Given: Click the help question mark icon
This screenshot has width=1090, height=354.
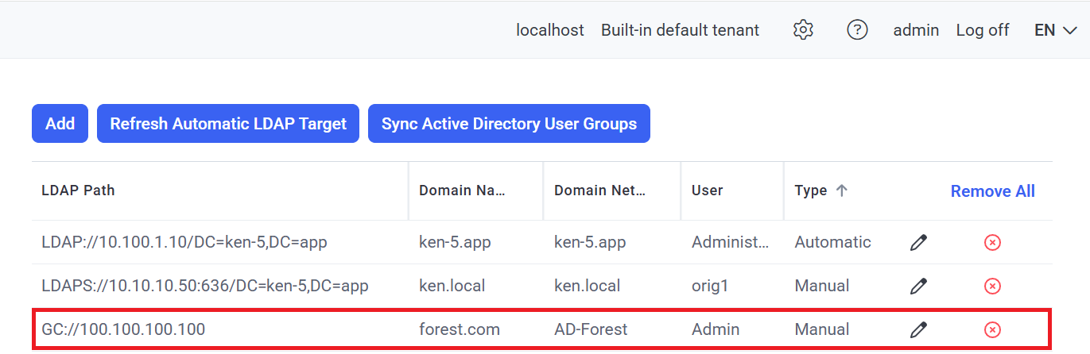Looking at the screenshot, I should click(x=856, y=30).
